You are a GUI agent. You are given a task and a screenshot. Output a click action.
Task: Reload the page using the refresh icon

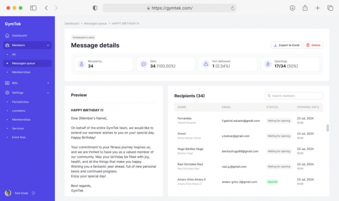click(x=232, y=8)
